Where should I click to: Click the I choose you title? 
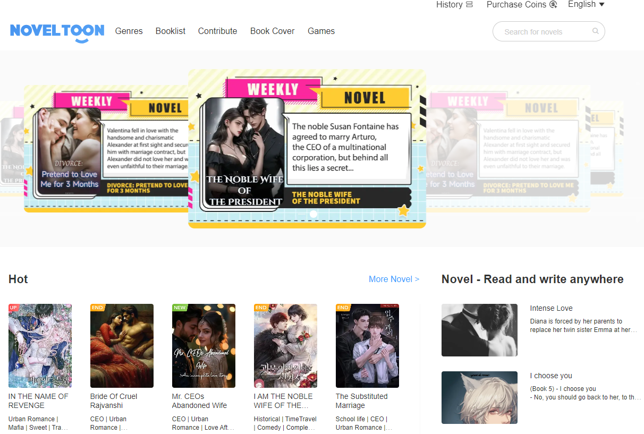point(551,376)
